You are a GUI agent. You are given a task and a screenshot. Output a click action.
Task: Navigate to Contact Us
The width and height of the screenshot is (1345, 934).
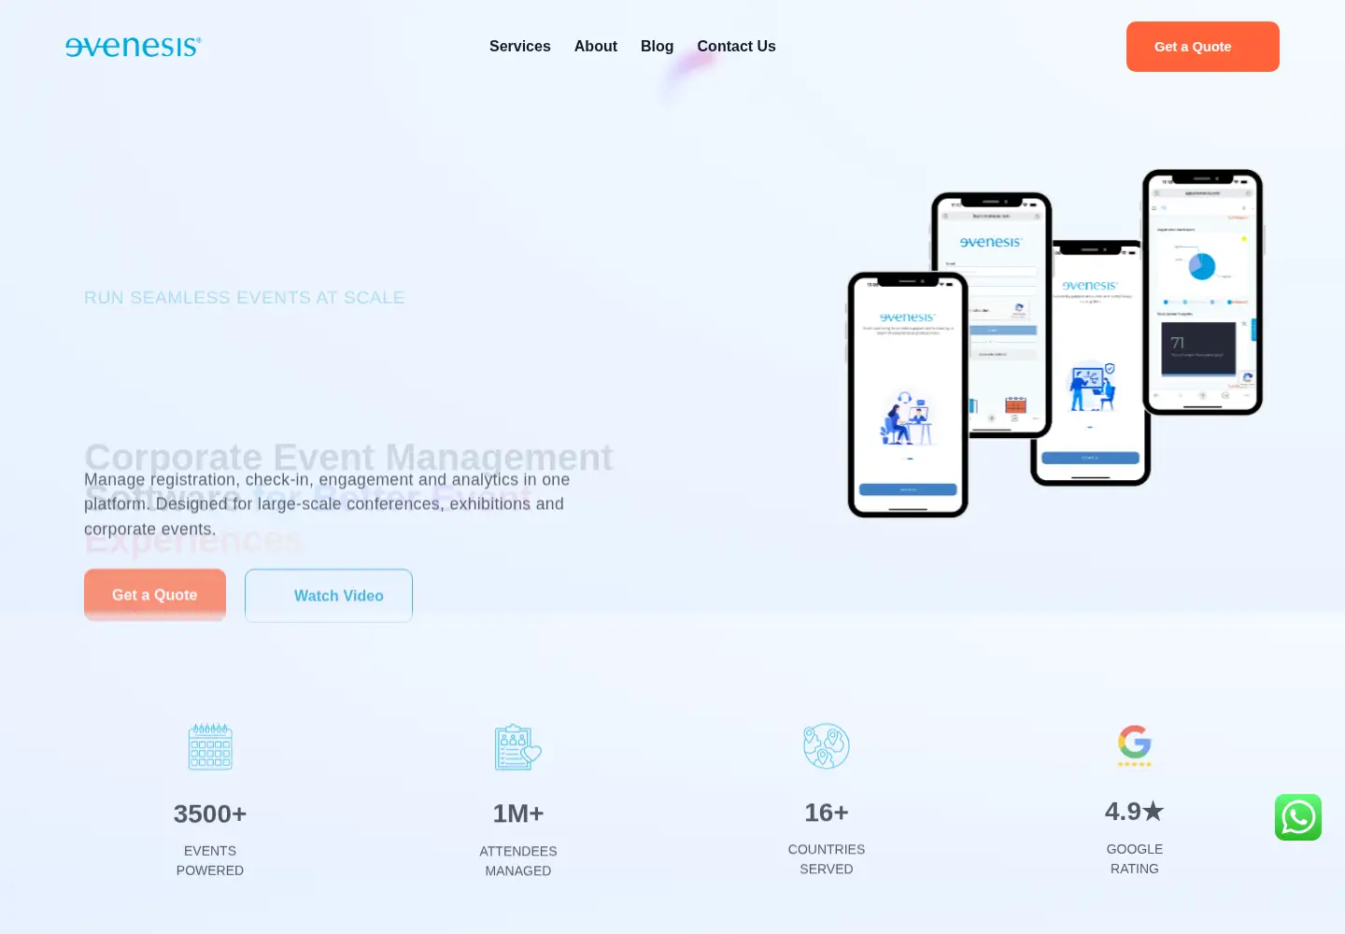point(737,47)
